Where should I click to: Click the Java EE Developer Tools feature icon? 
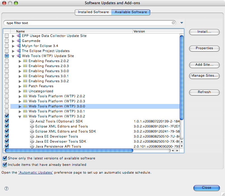pyautogui.click(x=32, y=136)
